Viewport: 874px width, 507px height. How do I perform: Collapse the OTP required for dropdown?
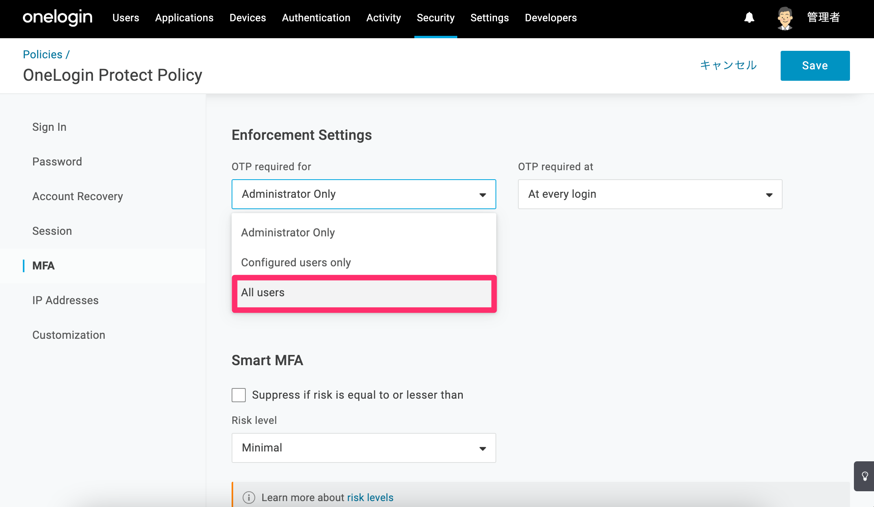coord(364,194)
